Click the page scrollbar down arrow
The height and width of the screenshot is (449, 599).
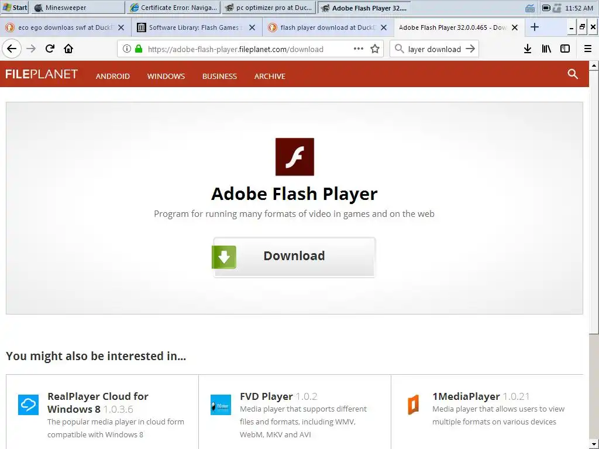click(594, 444)
